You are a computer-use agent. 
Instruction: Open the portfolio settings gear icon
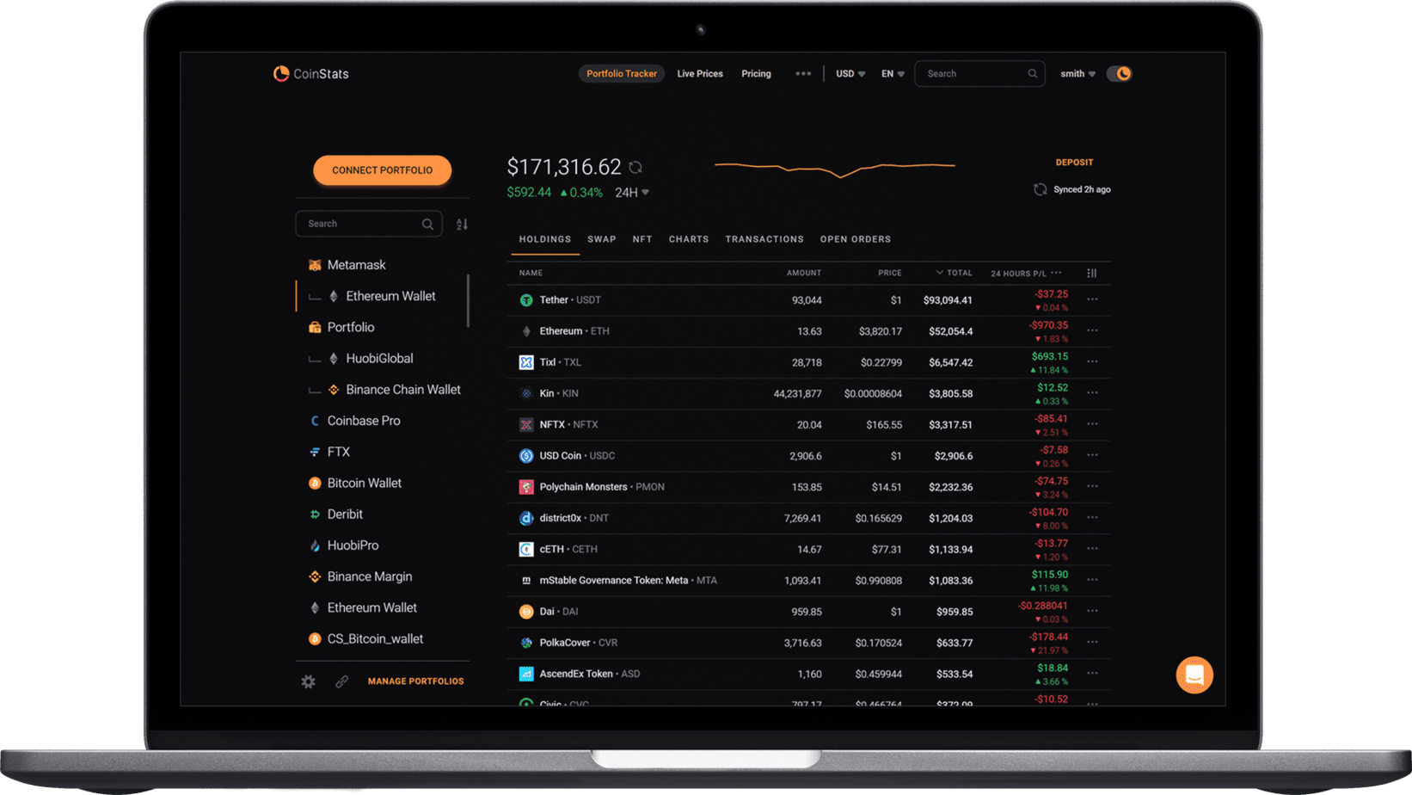[309, 681]
